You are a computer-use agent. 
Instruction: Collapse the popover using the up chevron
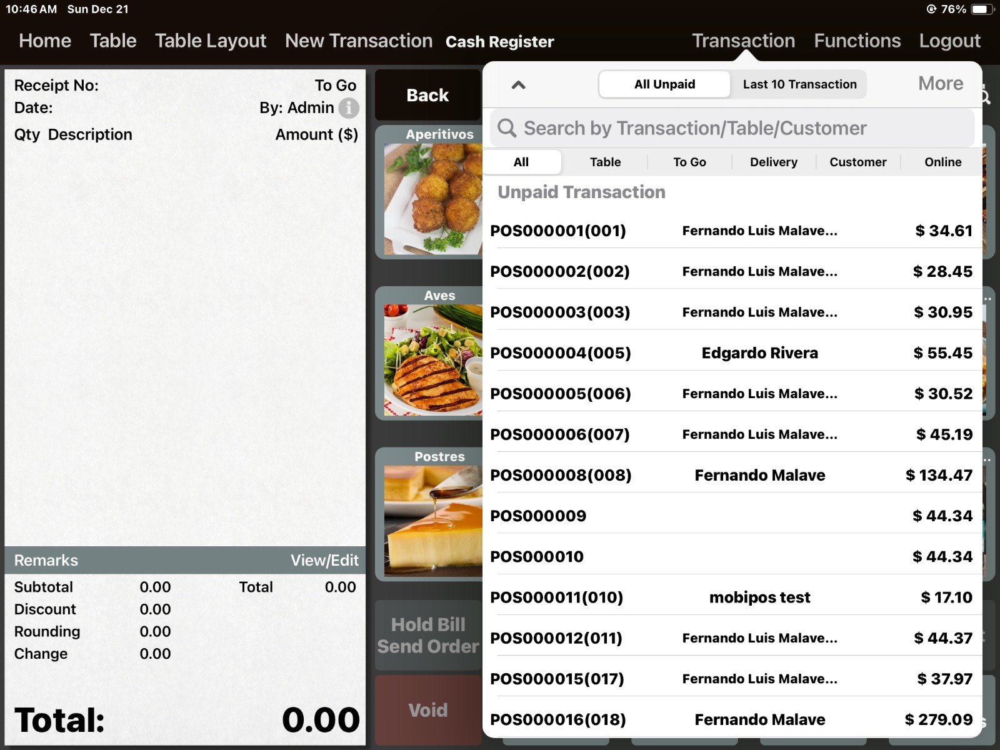pyautogui.click(x=518, y=85)
